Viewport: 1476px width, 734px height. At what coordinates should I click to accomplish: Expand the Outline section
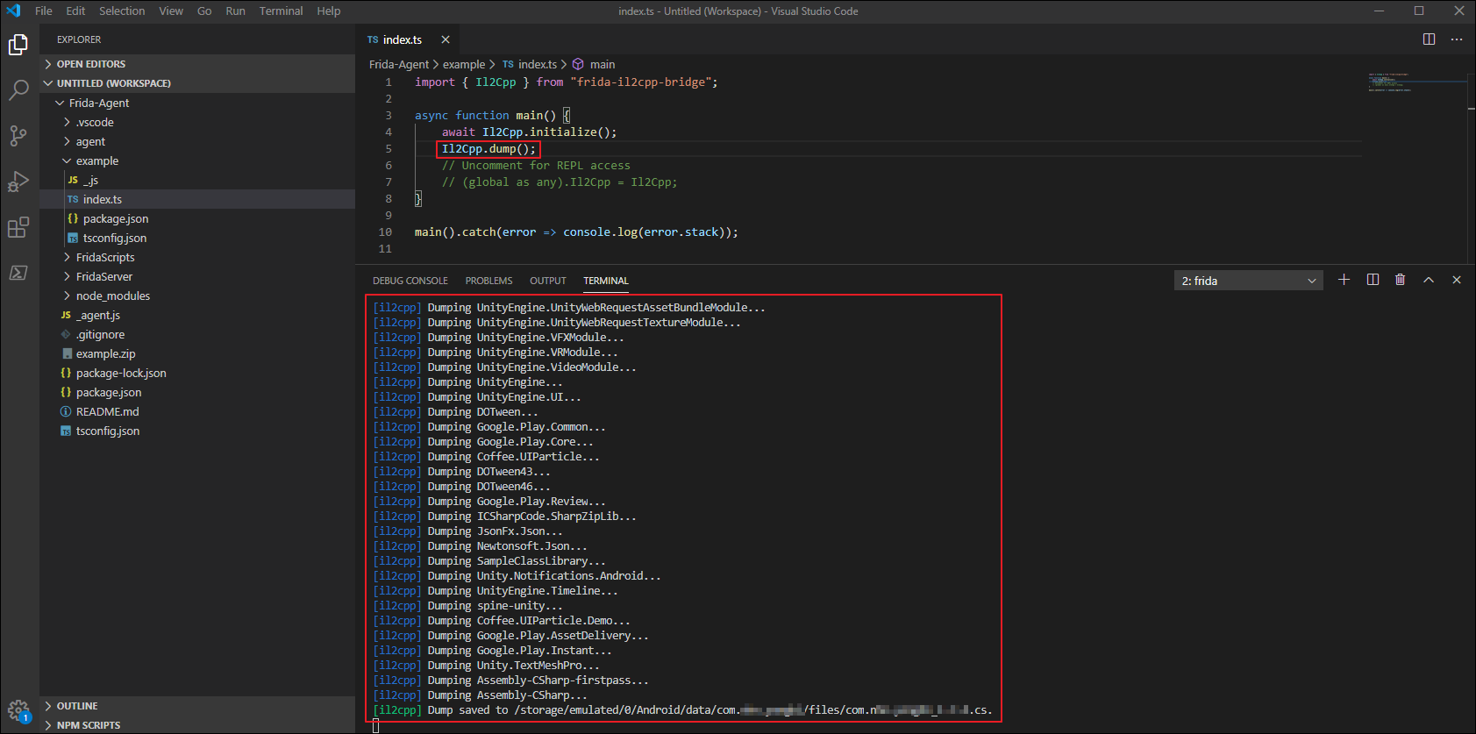point(197,706)
